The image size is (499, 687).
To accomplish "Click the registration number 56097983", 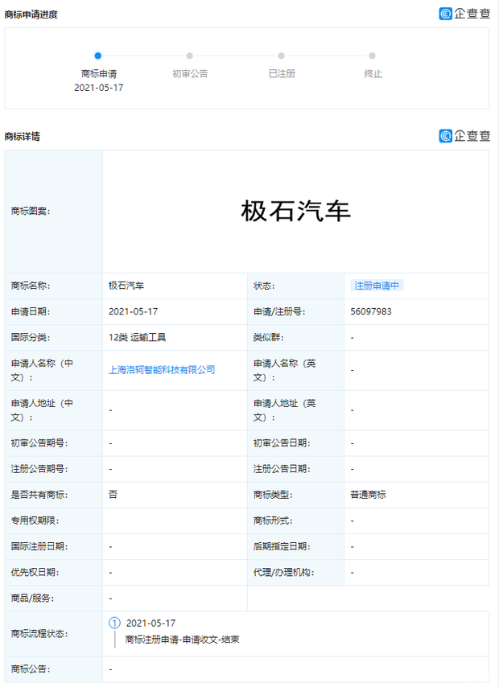I will click(x=370, y=311).
